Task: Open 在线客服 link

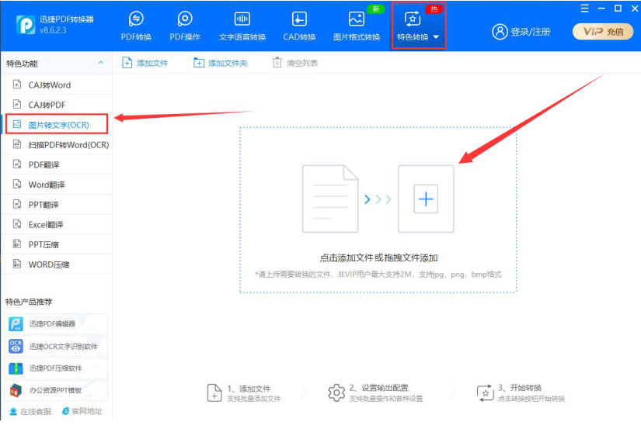Action: pyautogui.click(x=30, y=411)
